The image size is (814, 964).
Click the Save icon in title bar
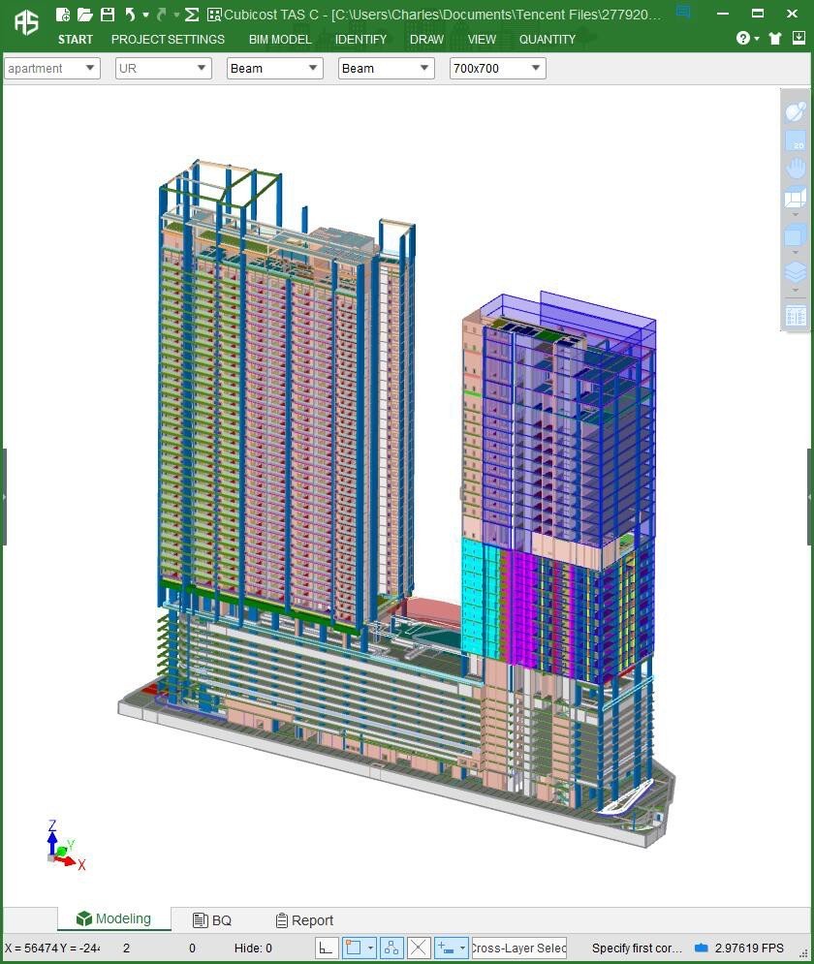tap(108, 15)
